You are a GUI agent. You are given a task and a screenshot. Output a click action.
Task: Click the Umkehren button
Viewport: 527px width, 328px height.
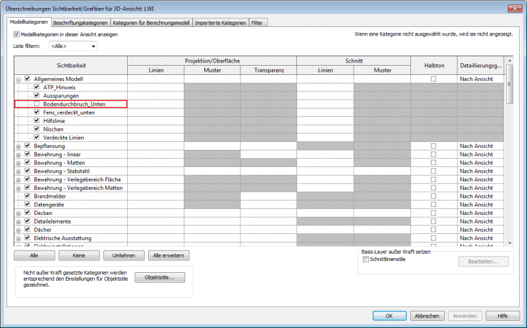pyautogui.click(x=124, y=255)
